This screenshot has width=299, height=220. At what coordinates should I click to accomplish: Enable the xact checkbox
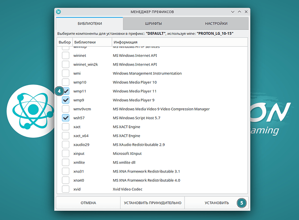click(66, 127)
